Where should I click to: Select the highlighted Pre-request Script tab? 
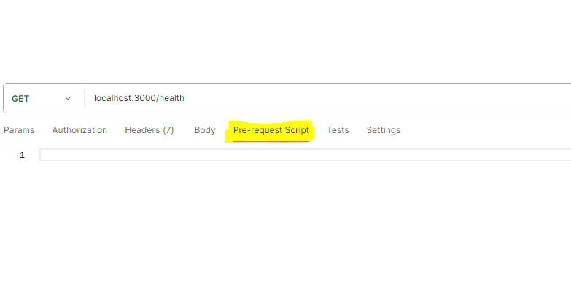pos(271,130)
